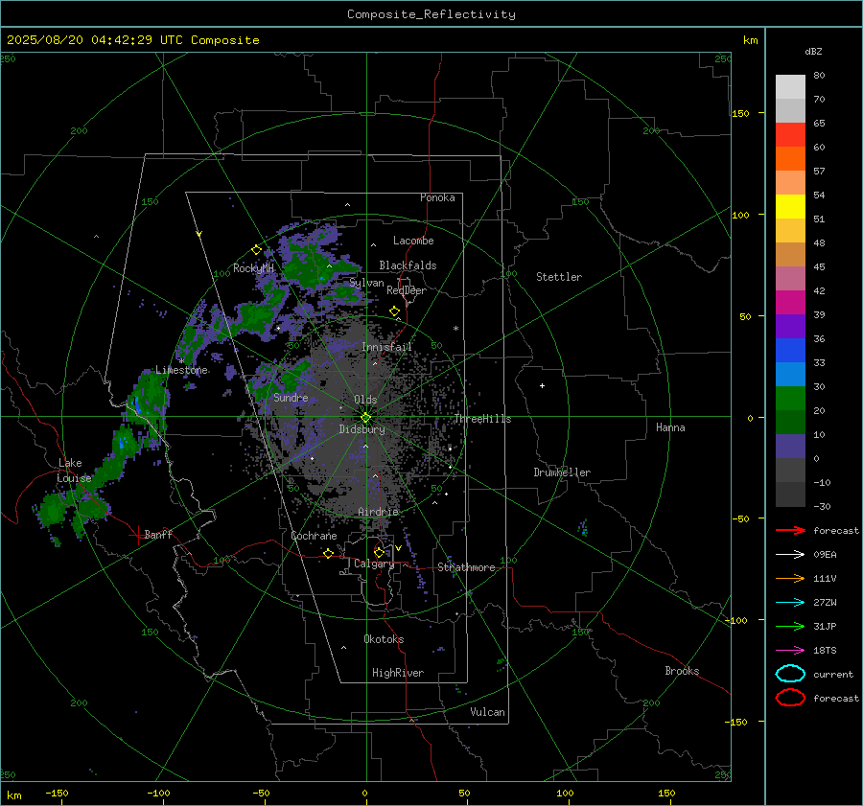The image size is (863, 806).
Task: Click the white 09EA arrow in the legend
Action: tap(790, 555)
